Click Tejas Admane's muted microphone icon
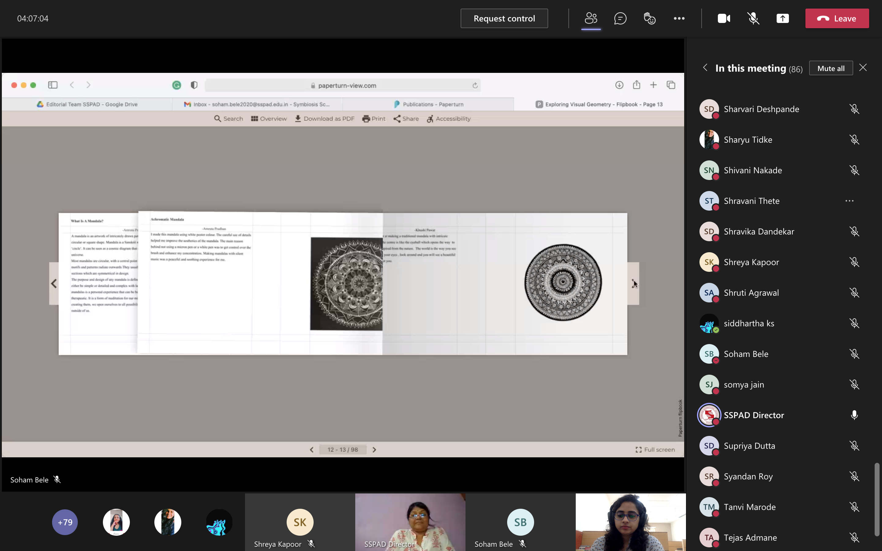 854,538
